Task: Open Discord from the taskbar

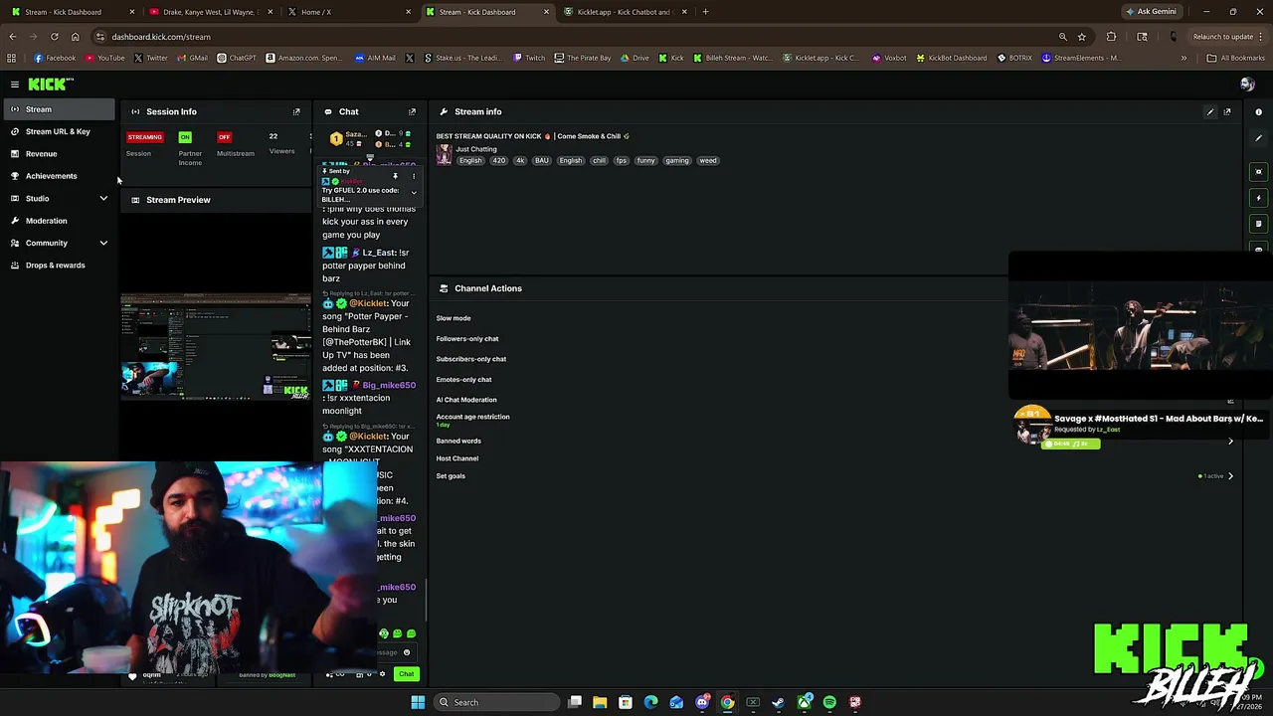Action: coord(702,702)
